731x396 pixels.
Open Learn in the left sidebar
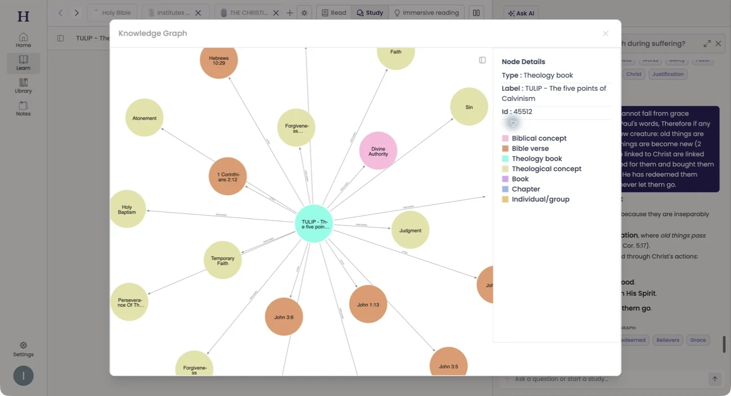[23, 63]
